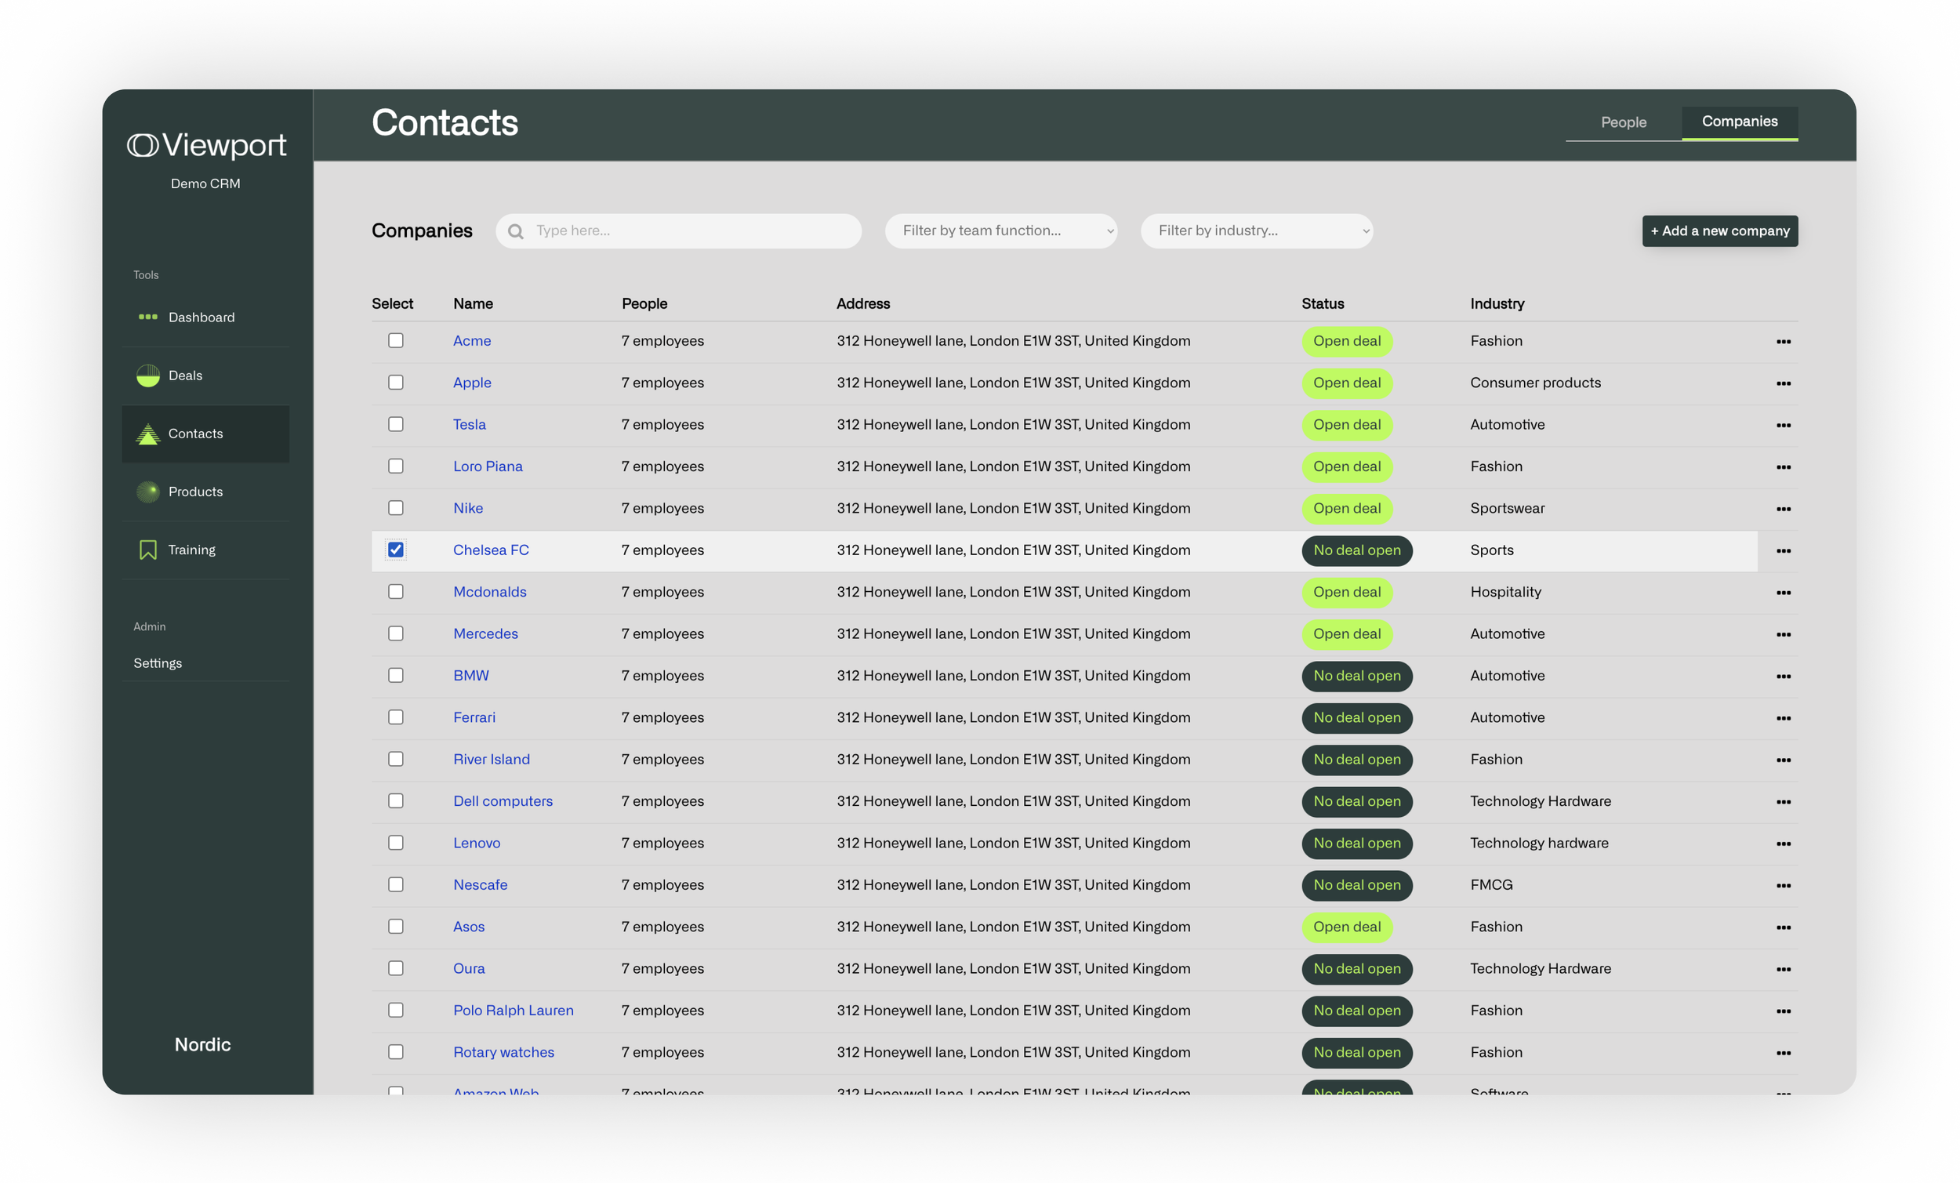Switch to the People tab
1960x1183 pixels.
pyautogui.click(x=1623, y=122)
